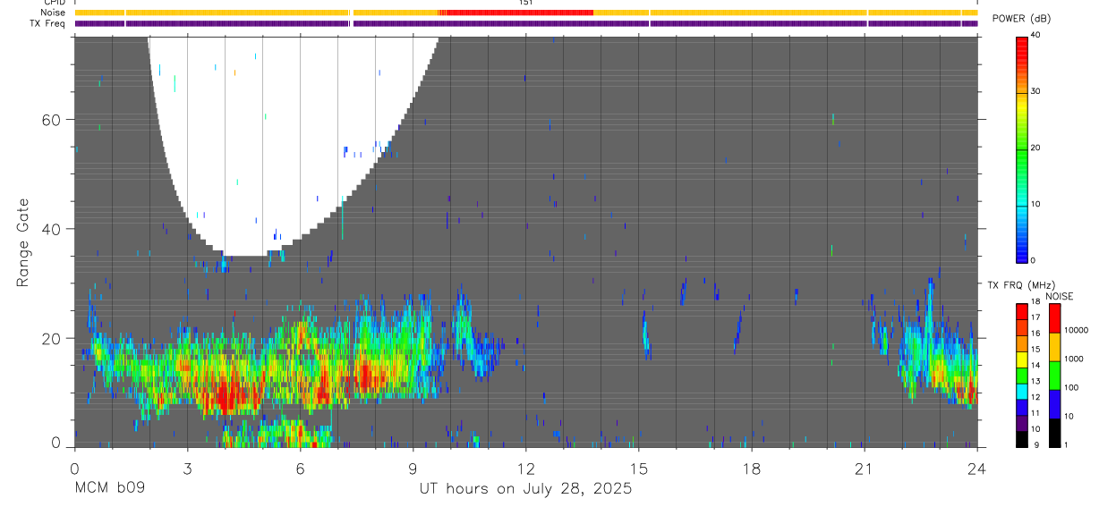Click the NOISE color scale bar
1099x507 pixels.
click(1055, 376)
